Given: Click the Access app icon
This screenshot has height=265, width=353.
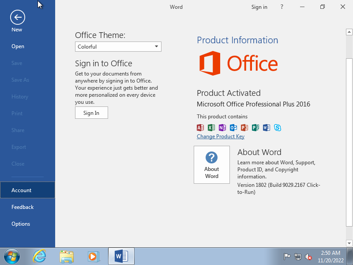Looking at the screenshot, I should [x=200, y=128].
